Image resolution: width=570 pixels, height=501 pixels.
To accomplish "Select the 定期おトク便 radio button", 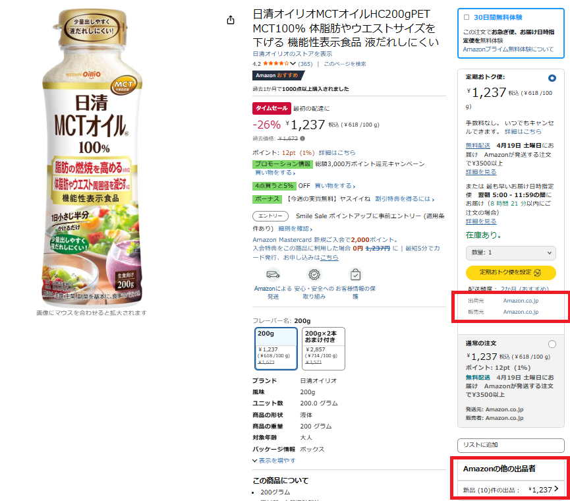I will point(552,78).
